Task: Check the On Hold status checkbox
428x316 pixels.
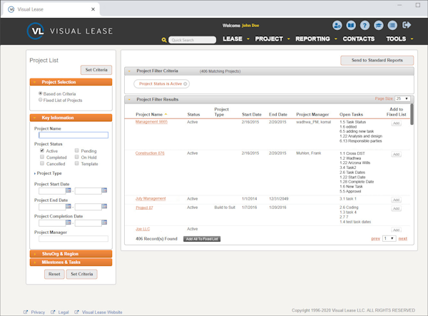Action: coord(77,157)
